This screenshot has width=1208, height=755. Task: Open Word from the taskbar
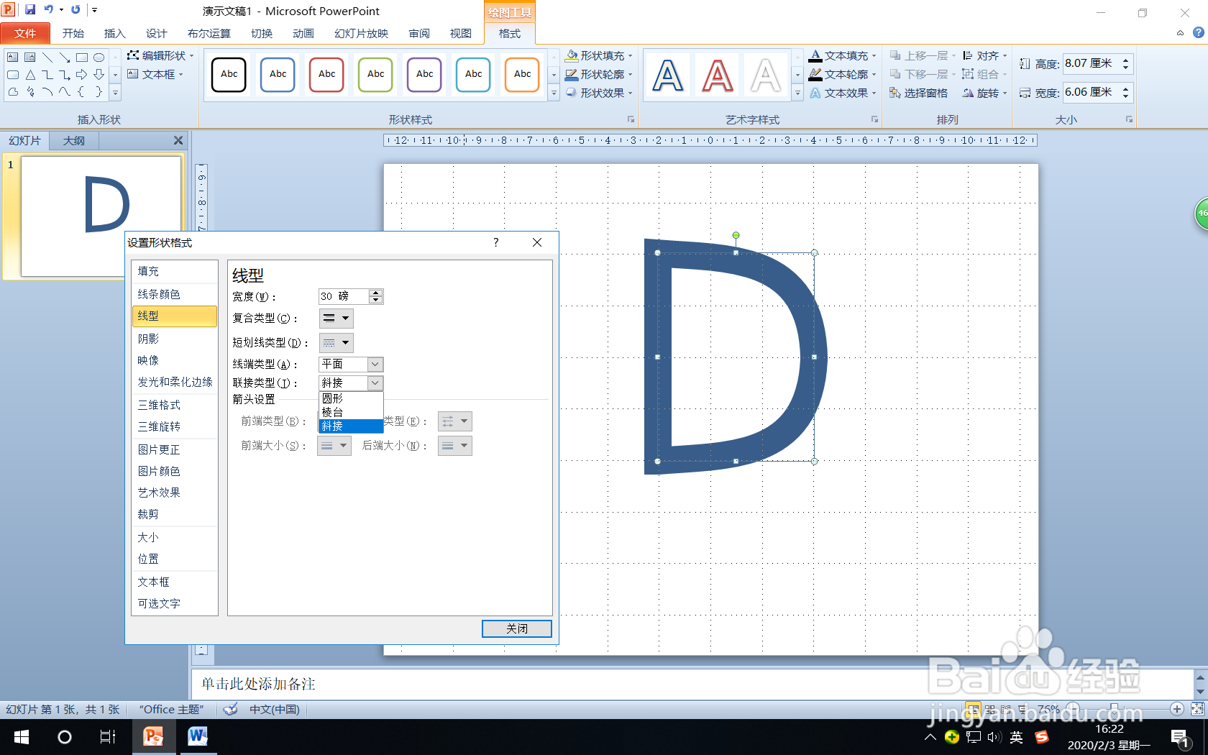pos(198,737)
